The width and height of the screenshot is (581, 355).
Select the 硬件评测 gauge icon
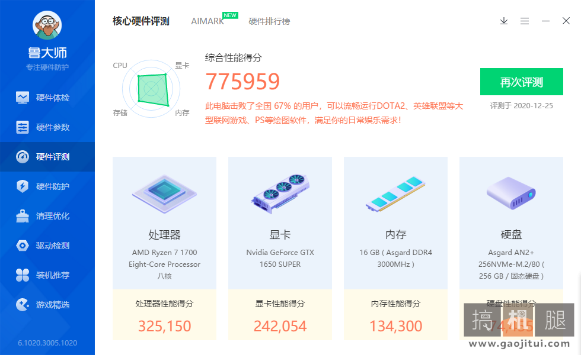[x=23, y=157]
